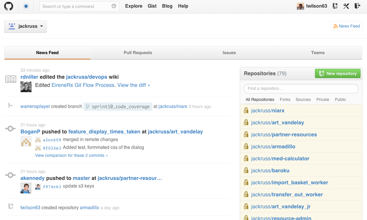The width and height of the screenshot is (367, 220).
Task: Click View the diff link
Action: tap(134, 85)
